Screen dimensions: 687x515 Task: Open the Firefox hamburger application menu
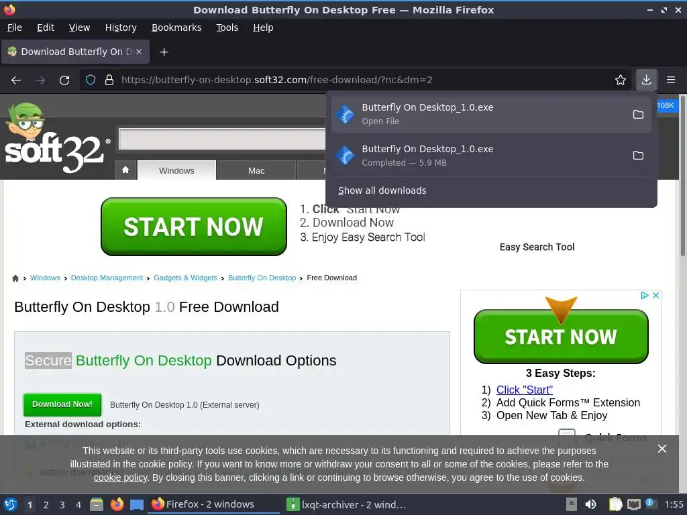671,80
